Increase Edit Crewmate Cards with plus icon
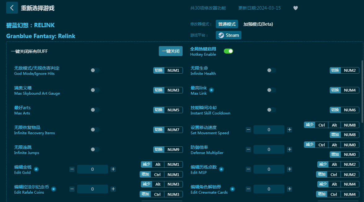The image size is (364, 202). coord(289,189)
